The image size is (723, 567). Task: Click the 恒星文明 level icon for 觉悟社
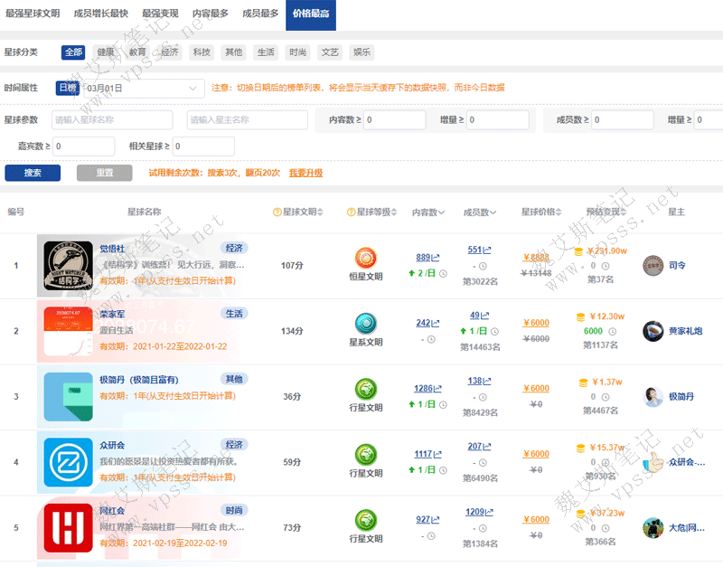(365, 258)
